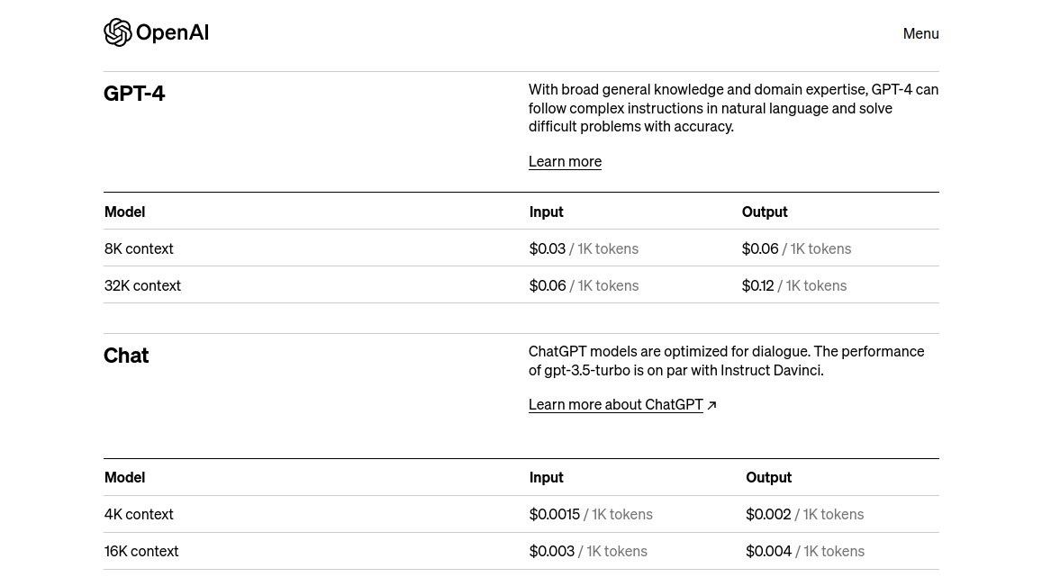Click the Chat section heading

tap(126, 356)
